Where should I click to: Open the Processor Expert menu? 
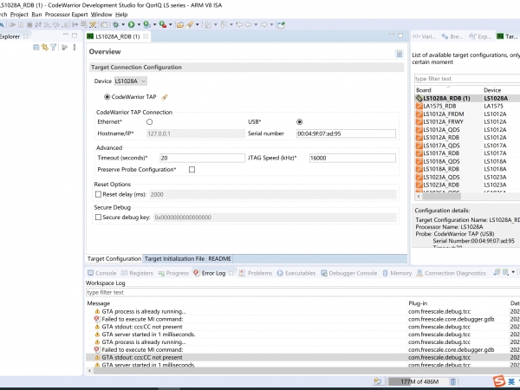point(66,15)
